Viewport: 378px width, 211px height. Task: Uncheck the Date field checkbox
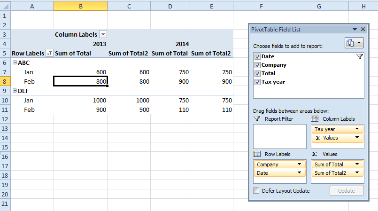coord(257,57)
